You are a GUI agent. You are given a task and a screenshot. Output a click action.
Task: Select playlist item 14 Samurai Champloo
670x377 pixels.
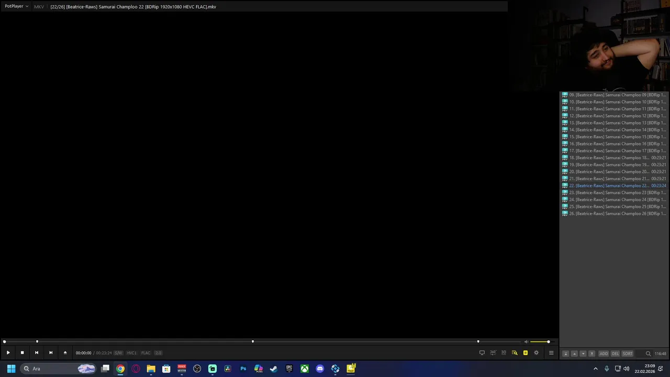click(614, 130)
